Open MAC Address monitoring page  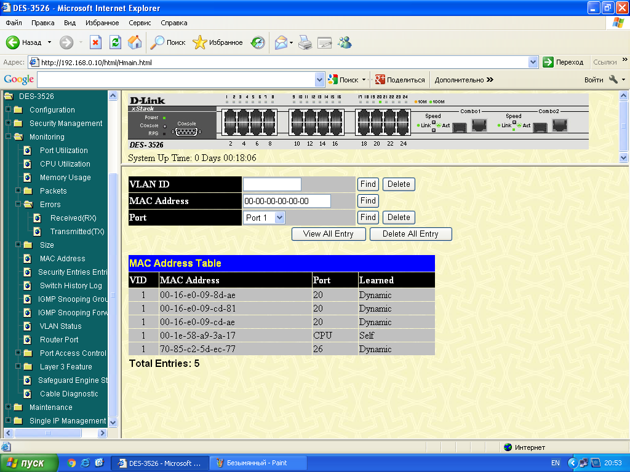(62, 259)
